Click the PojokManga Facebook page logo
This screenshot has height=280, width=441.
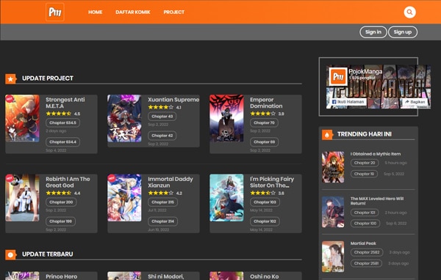click(338, 76)
